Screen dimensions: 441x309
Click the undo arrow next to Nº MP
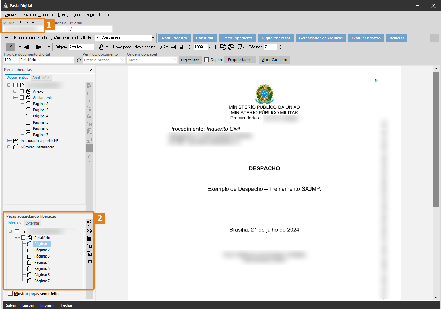(x=22, y=22)
